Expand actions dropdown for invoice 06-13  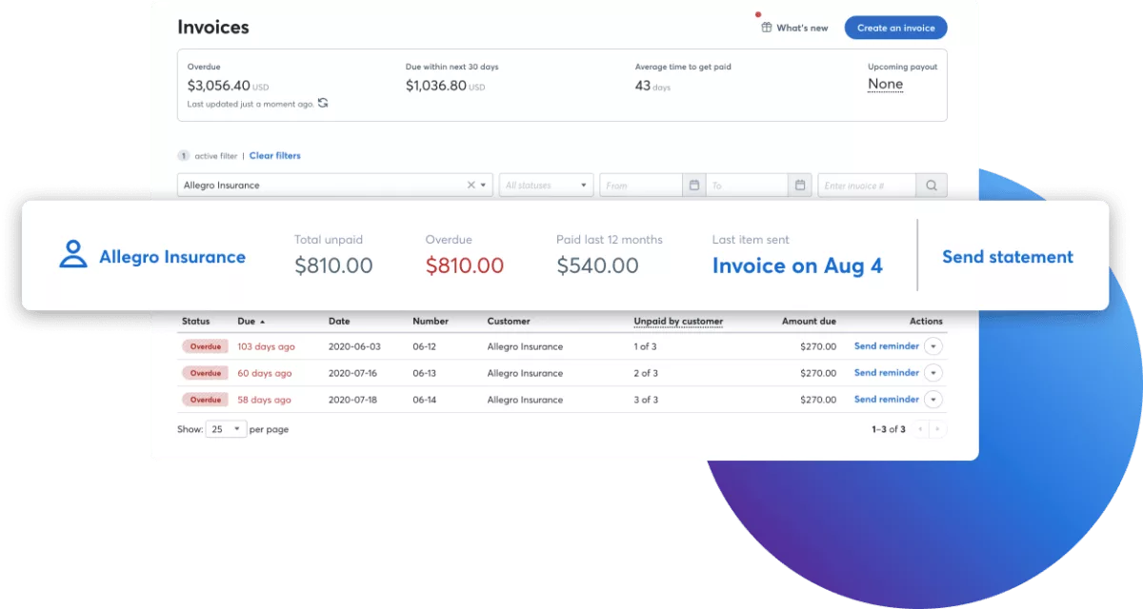[x=933, y=373]
